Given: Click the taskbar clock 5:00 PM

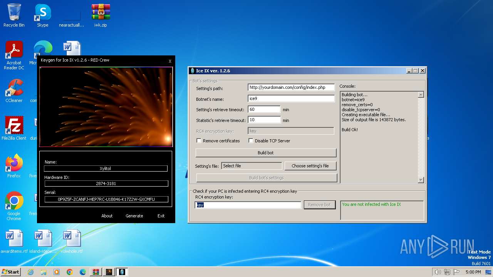Looking at the screenshot, I should [x=473, y=272].
